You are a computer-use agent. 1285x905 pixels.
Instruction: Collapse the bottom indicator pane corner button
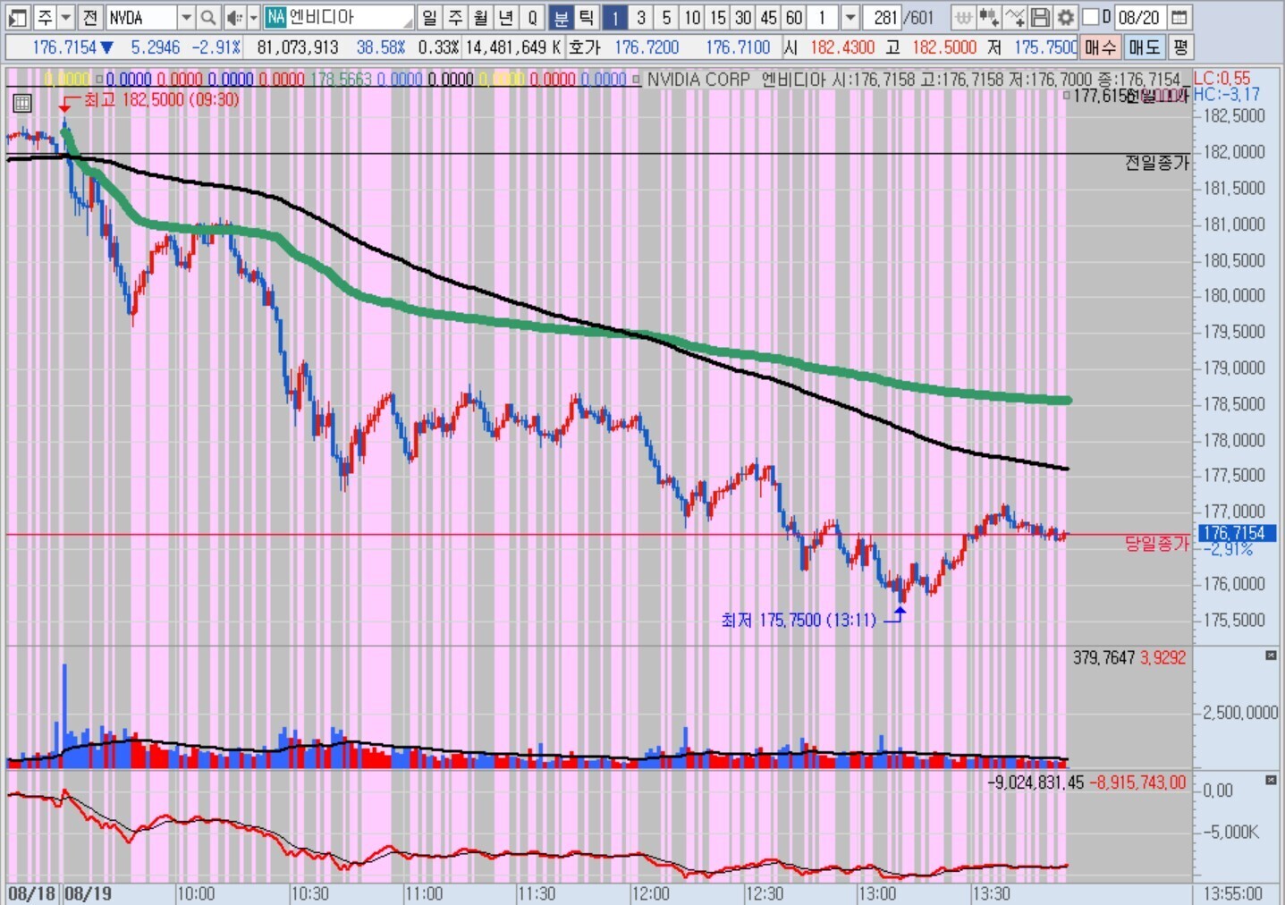coord(1271,781)
